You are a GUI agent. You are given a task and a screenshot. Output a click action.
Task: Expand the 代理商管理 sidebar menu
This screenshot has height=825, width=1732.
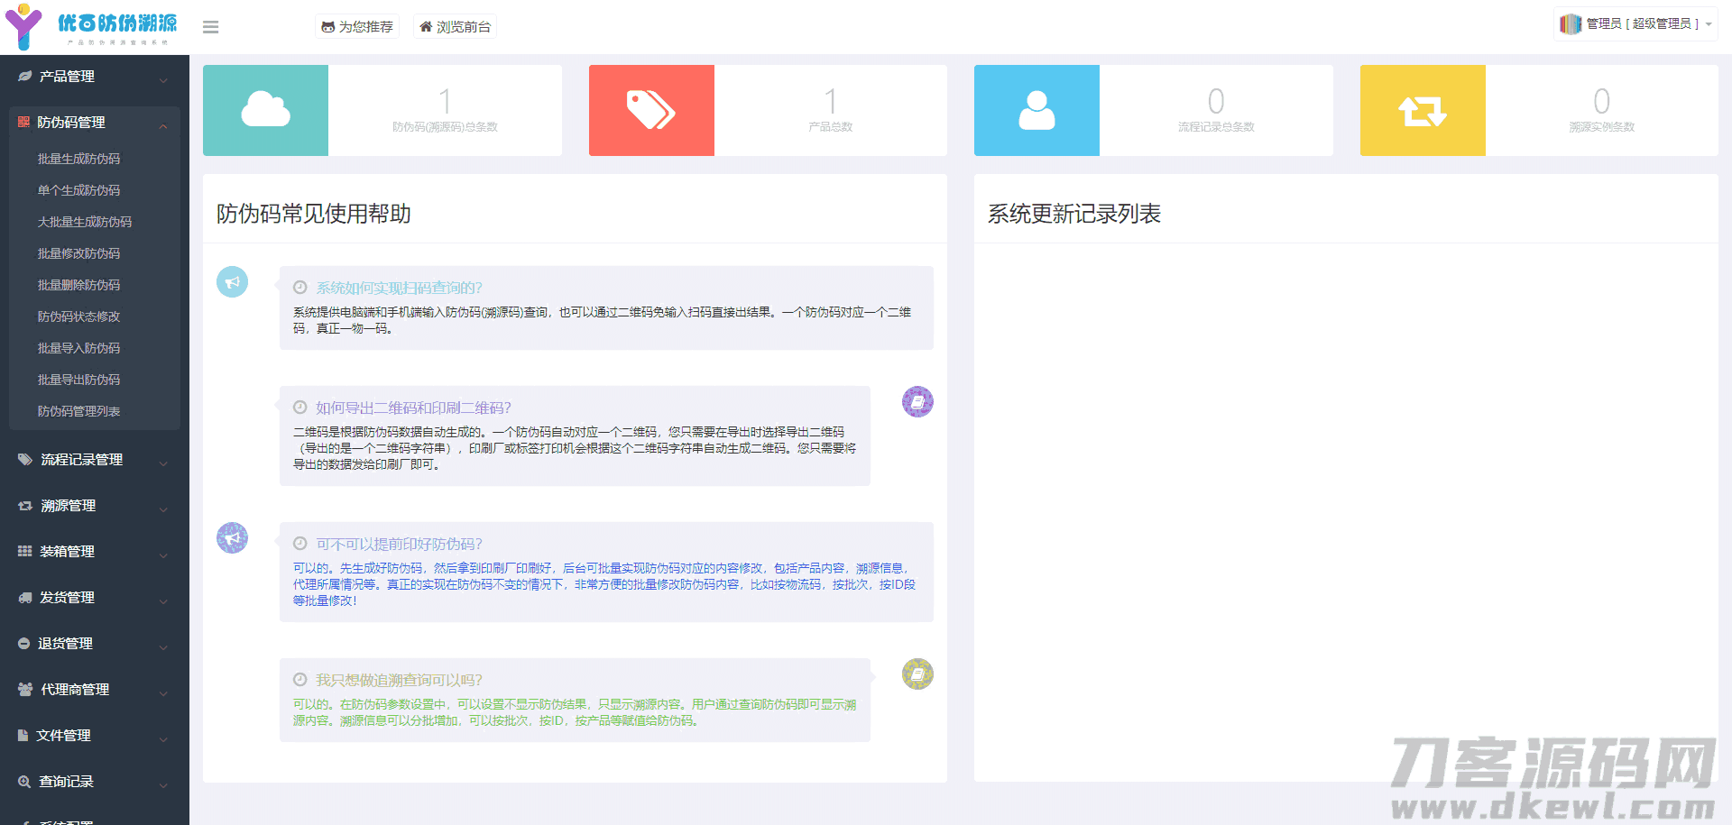click(94, 690)
